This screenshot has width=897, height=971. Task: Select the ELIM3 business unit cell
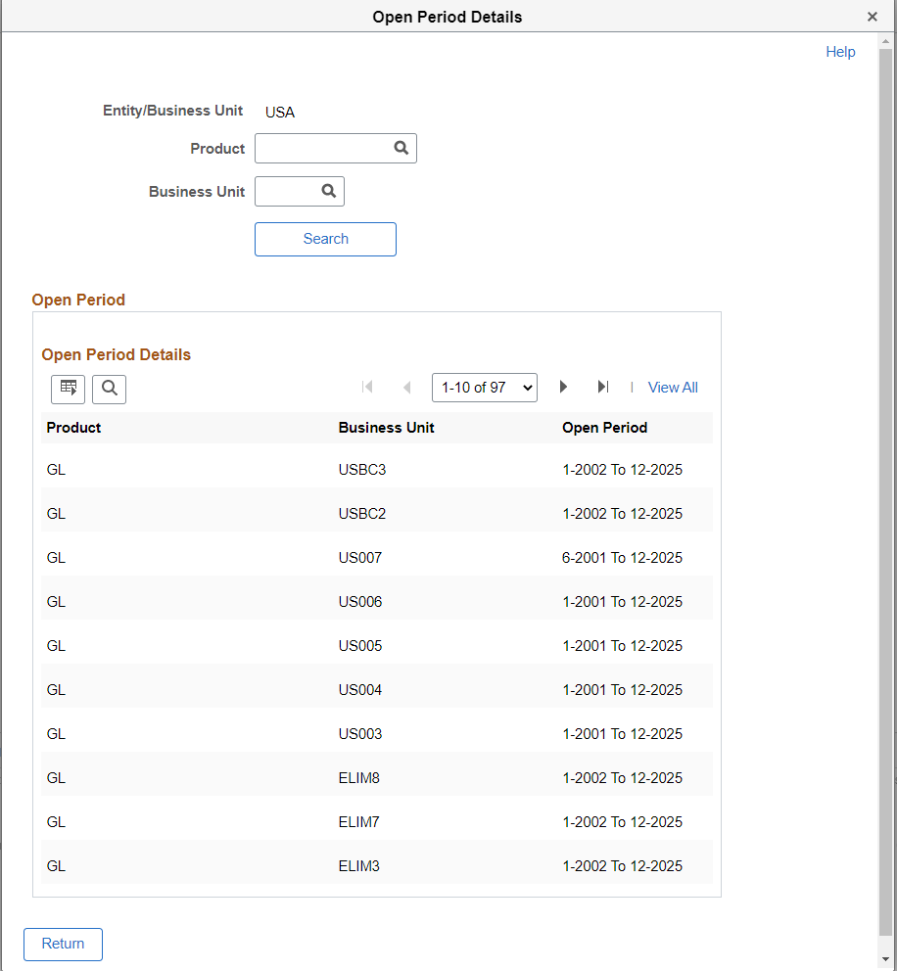(x=358, y=865)
